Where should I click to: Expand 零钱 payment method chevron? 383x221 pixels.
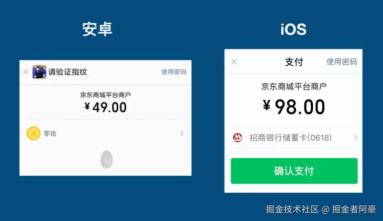click(182, 133)
